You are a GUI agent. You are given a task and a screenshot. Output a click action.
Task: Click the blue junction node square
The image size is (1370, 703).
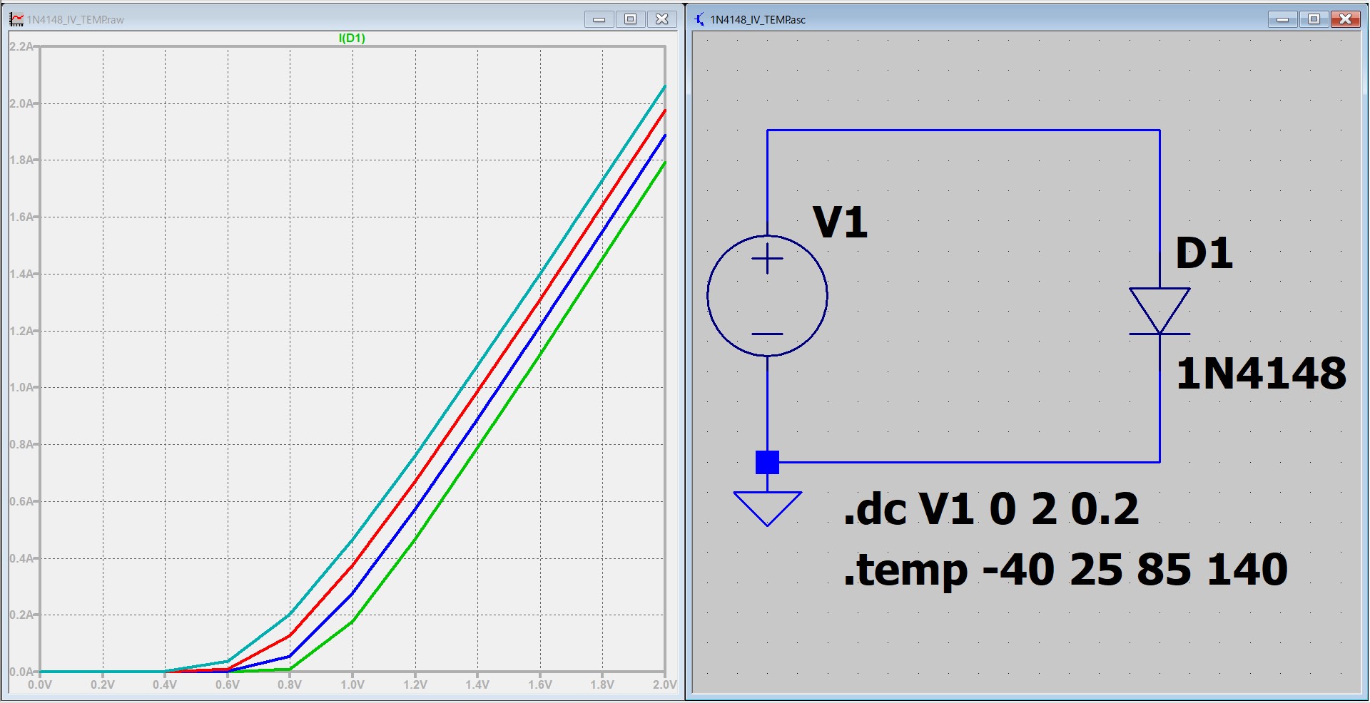pos(767,463)
